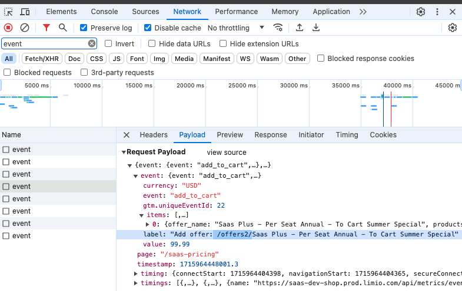Open Network panel settings gear
This screenshot has height=291, width=462.
(453, 28)
